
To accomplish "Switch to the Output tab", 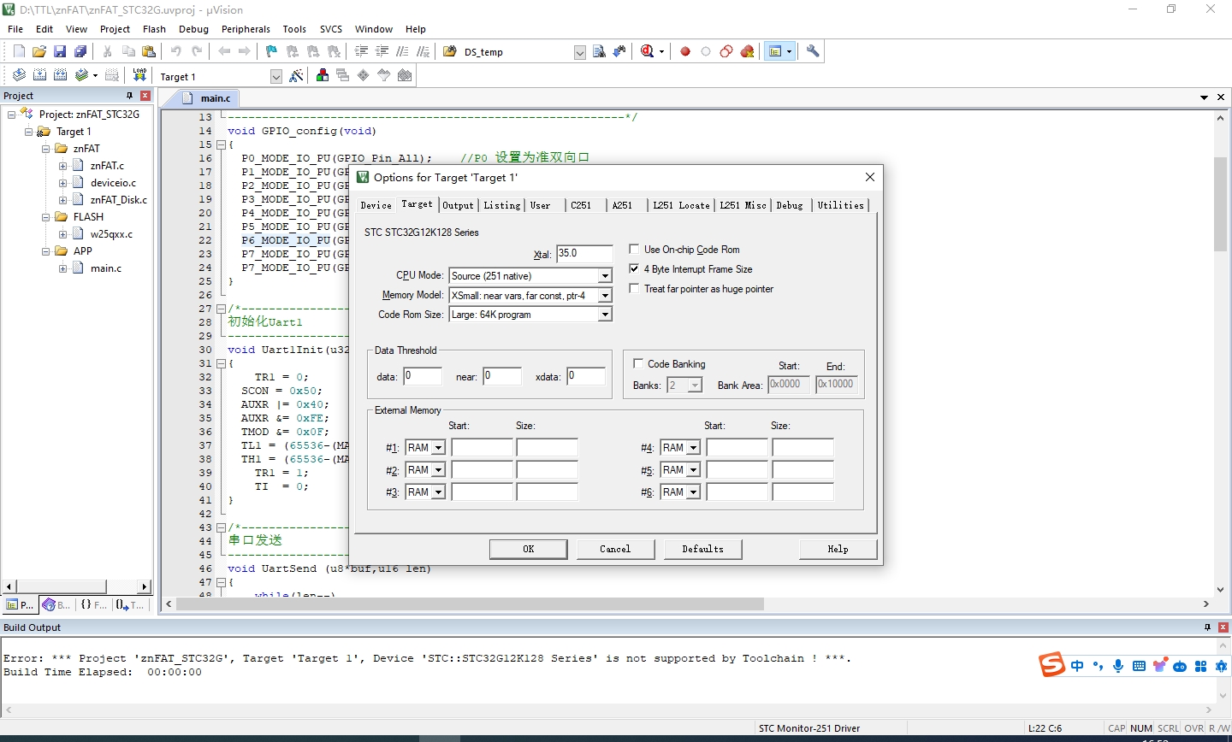I will click(458, 205).
